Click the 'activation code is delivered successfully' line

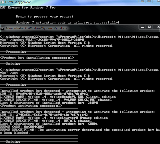pos(67,22)
